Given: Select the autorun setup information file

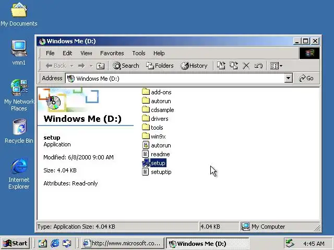Looking at the screenshot, I should (x=157, y=145).
